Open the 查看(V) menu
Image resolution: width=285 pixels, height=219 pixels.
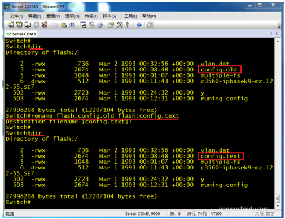point(53,16)
